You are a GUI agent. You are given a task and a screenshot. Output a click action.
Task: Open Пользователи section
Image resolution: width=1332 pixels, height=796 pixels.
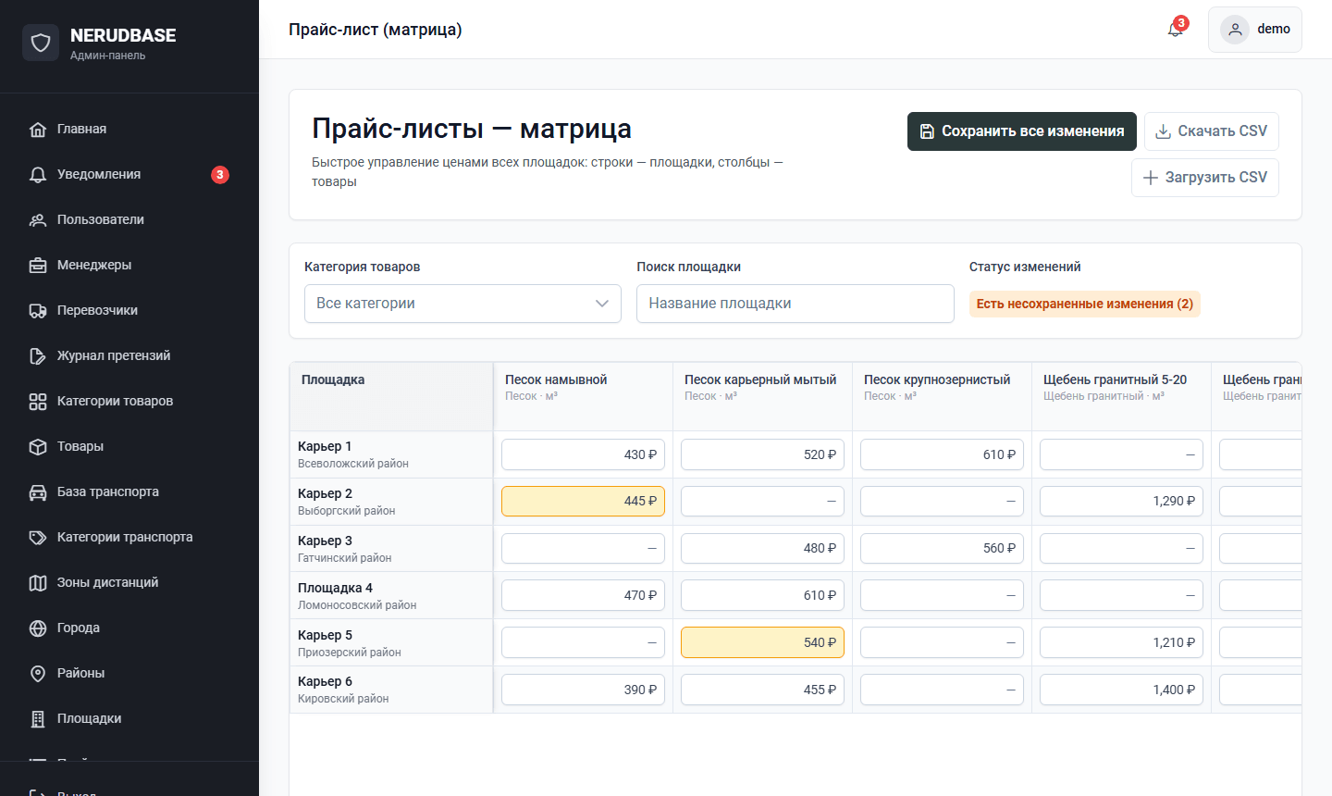pos(129,219)
